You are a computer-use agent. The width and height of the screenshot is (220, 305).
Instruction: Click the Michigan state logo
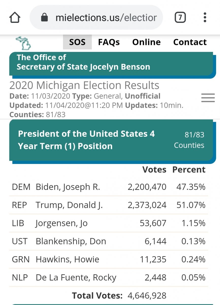23,43
